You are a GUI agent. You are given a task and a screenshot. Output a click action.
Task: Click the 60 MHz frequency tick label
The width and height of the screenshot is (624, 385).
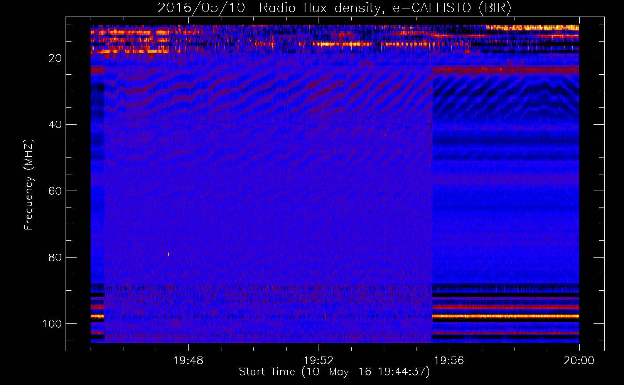[55, 191]
